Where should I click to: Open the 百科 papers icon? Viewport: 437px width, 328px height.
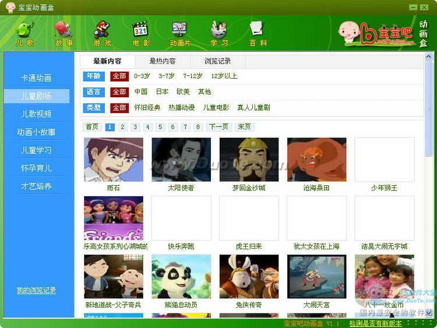click(257, 29)
